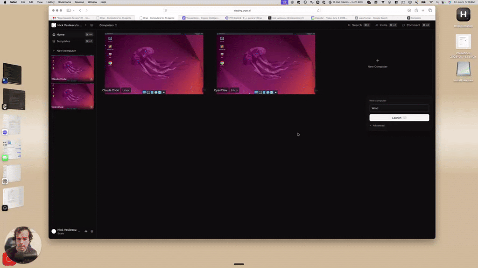Switch to the nick vasilescu X tab
The width and height of the screenshot is (478, 268).
click(x=287, y=18)
